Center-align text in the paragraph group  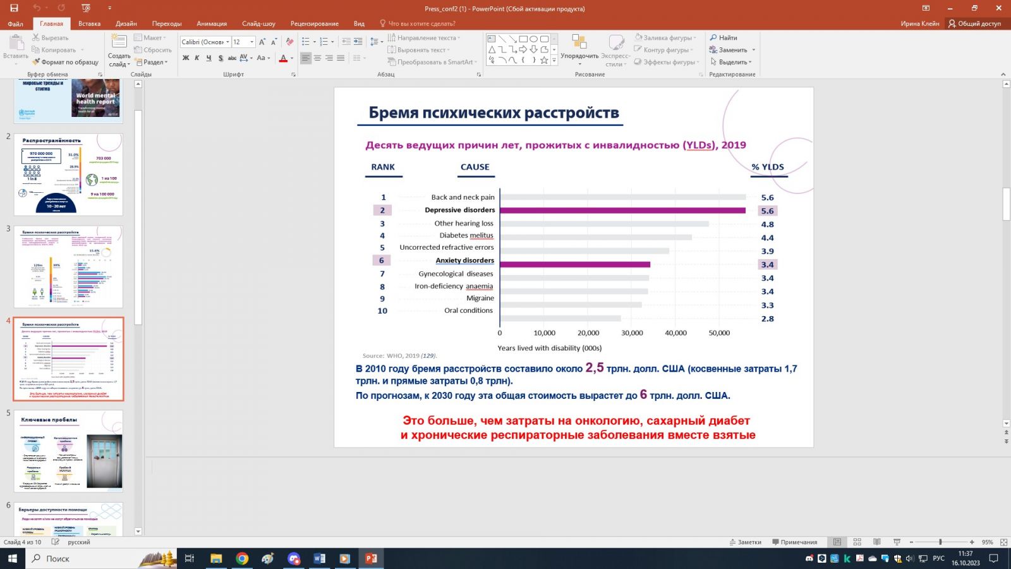click(317, 58)
